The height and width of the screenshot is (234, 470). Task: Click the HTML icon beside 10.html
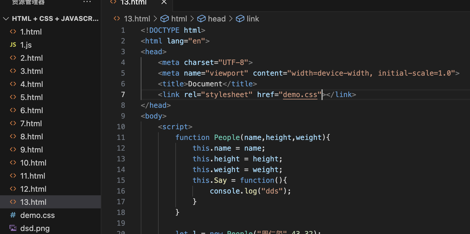pos(13,163)
